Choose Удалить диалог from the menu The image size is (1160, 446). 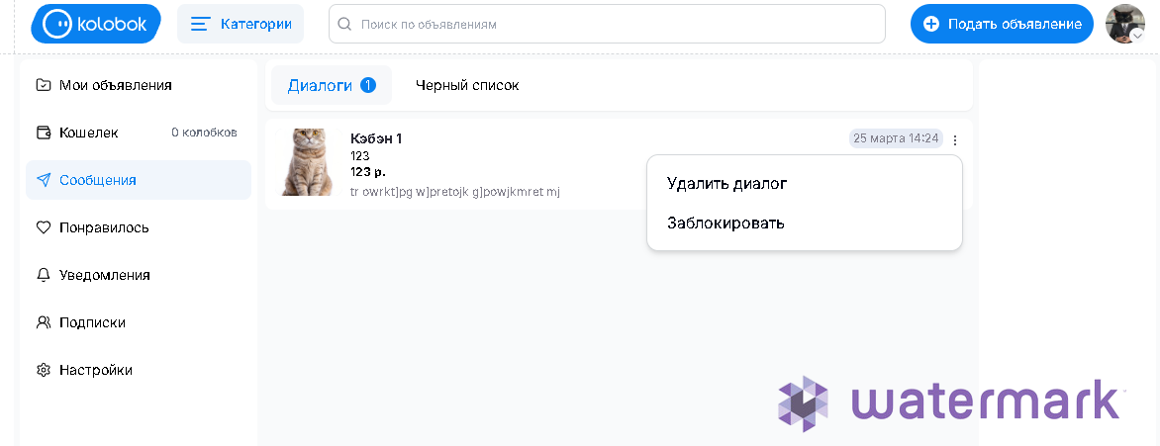click(x=727, y=183)
